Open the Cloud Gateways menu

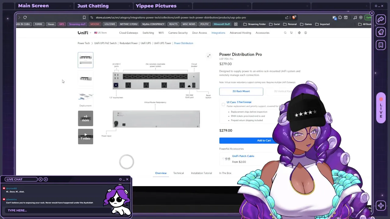(129, 33)
